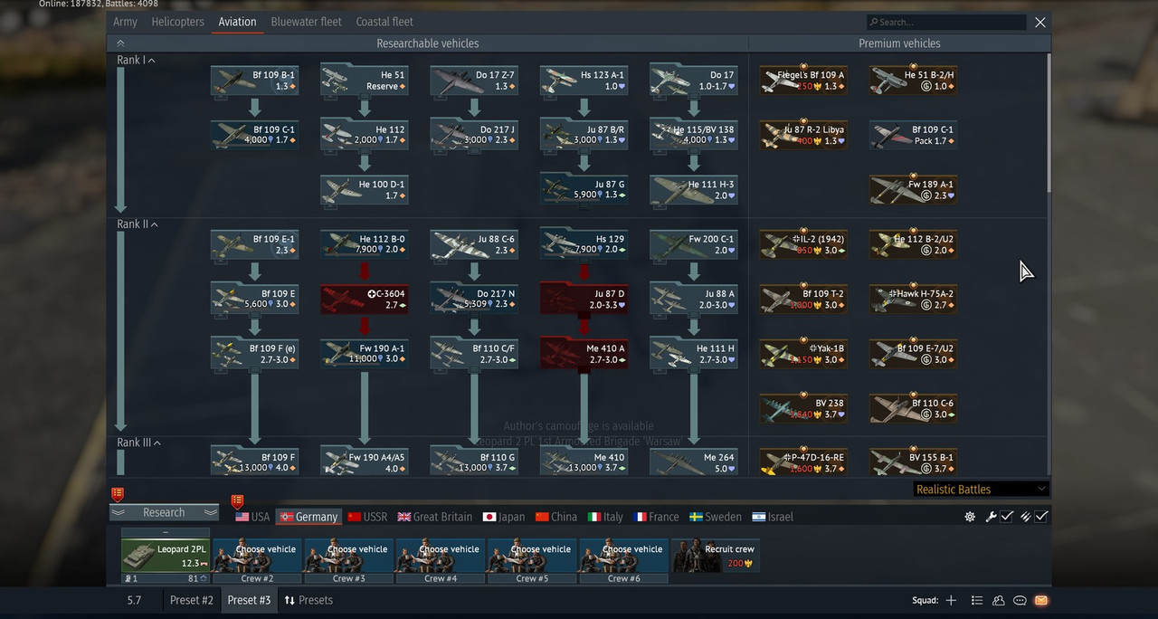
Task: Select the Leopard 2PL crew slot
Action: [x=166, y=556]
